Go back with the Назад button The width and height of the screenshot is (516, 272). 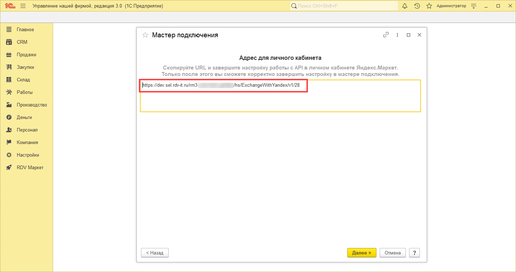pyautogui.click(x=155, y=253)
